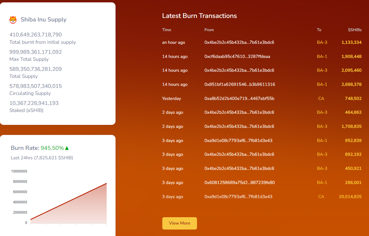Select the 1,908,448 burn amount
This screenshot has width=369, height=236.
coord(352,56)
